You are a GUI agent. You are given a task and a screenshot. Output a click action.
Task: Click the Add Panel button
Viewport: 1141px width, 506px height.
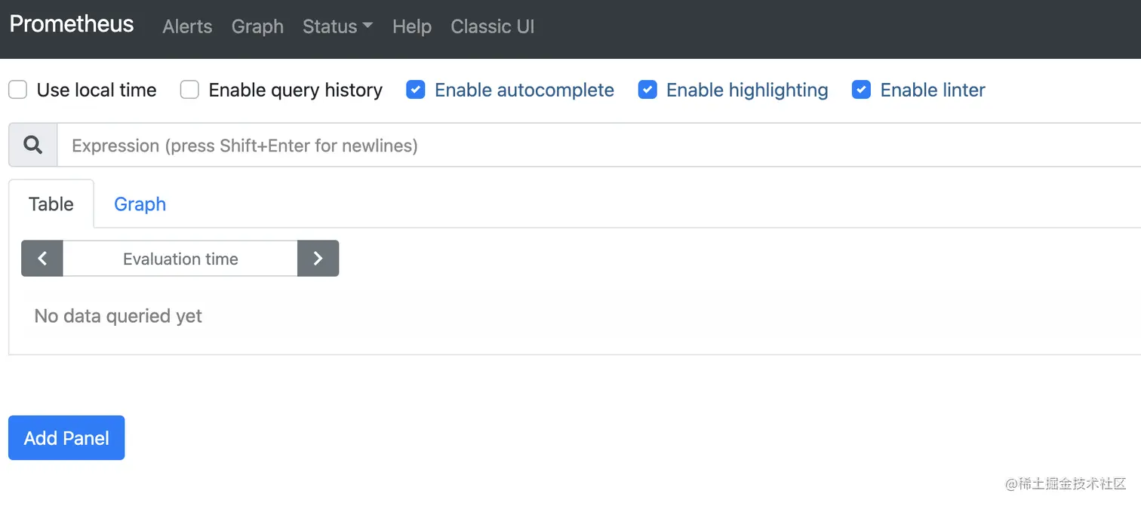point(66,438)
